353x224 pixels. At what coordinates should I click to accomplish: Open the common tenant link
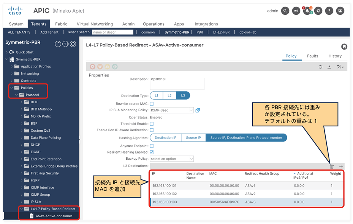click(148, 32)
